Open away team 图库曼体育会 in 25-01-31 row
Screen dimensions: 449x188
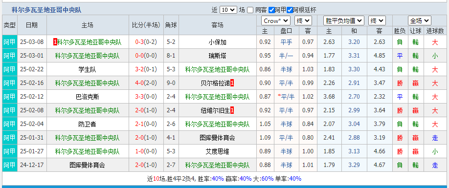pos(218,138)
